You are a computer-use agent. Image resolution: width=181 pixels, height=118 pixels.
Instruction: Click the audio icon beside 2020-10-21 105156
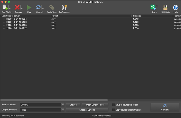click(4, 22)
